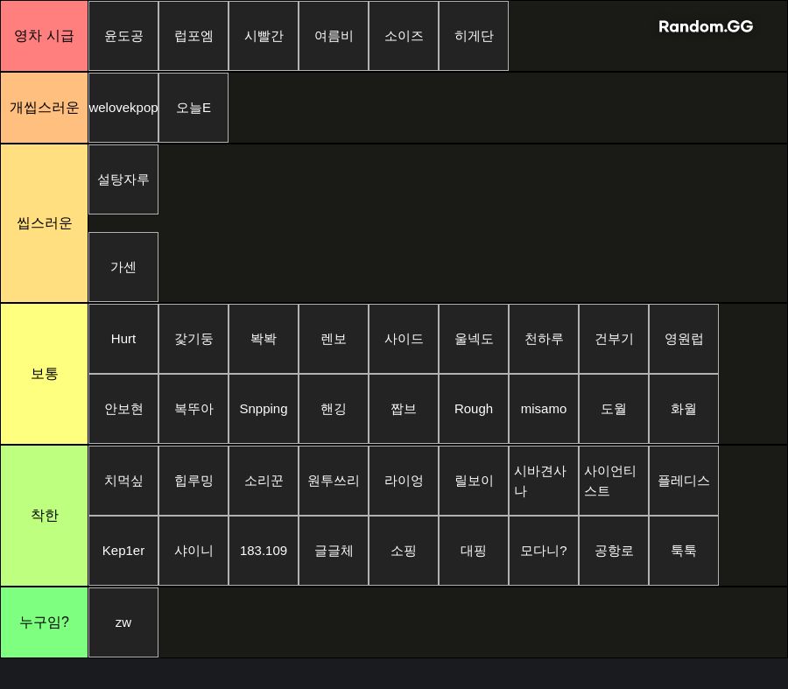Select the 화월 tile
788x689 pixels.
pyautogui.click(x=684, y=409)
